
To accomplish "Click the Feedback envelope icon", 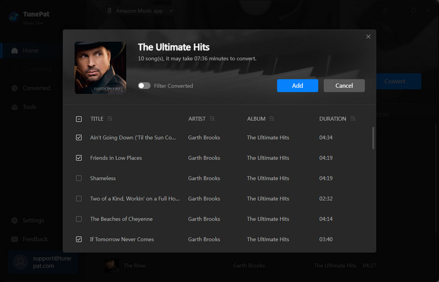I will [x=15, y=239].
